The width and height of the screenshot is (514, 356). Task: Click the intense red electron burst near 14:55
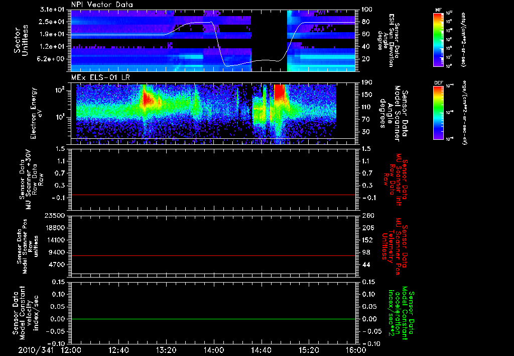pos(279,92)
